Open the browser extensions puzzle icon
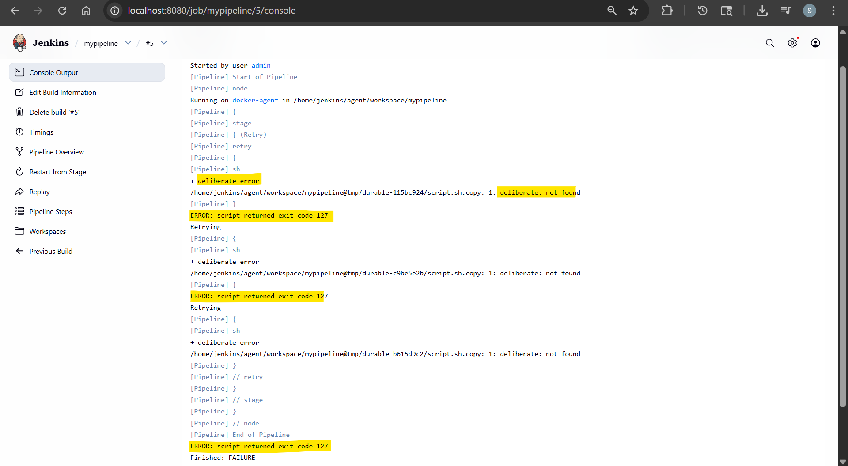848x466 pixels. pos(667,11)
